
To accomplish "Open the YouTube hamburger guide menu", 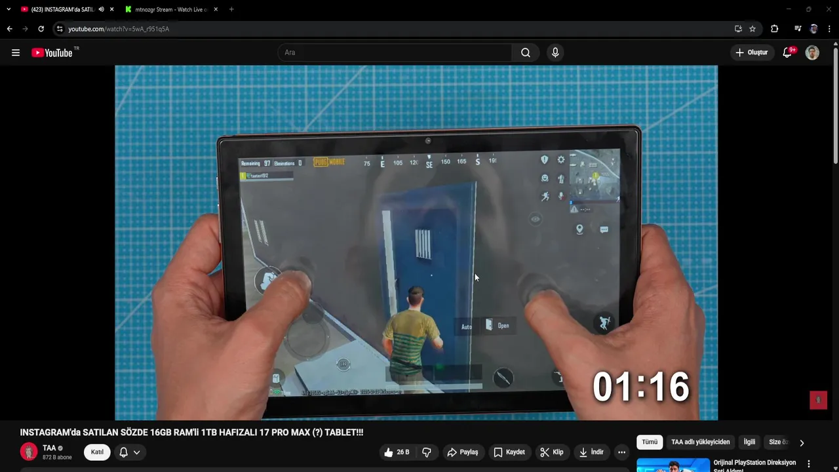I will 16,52.
